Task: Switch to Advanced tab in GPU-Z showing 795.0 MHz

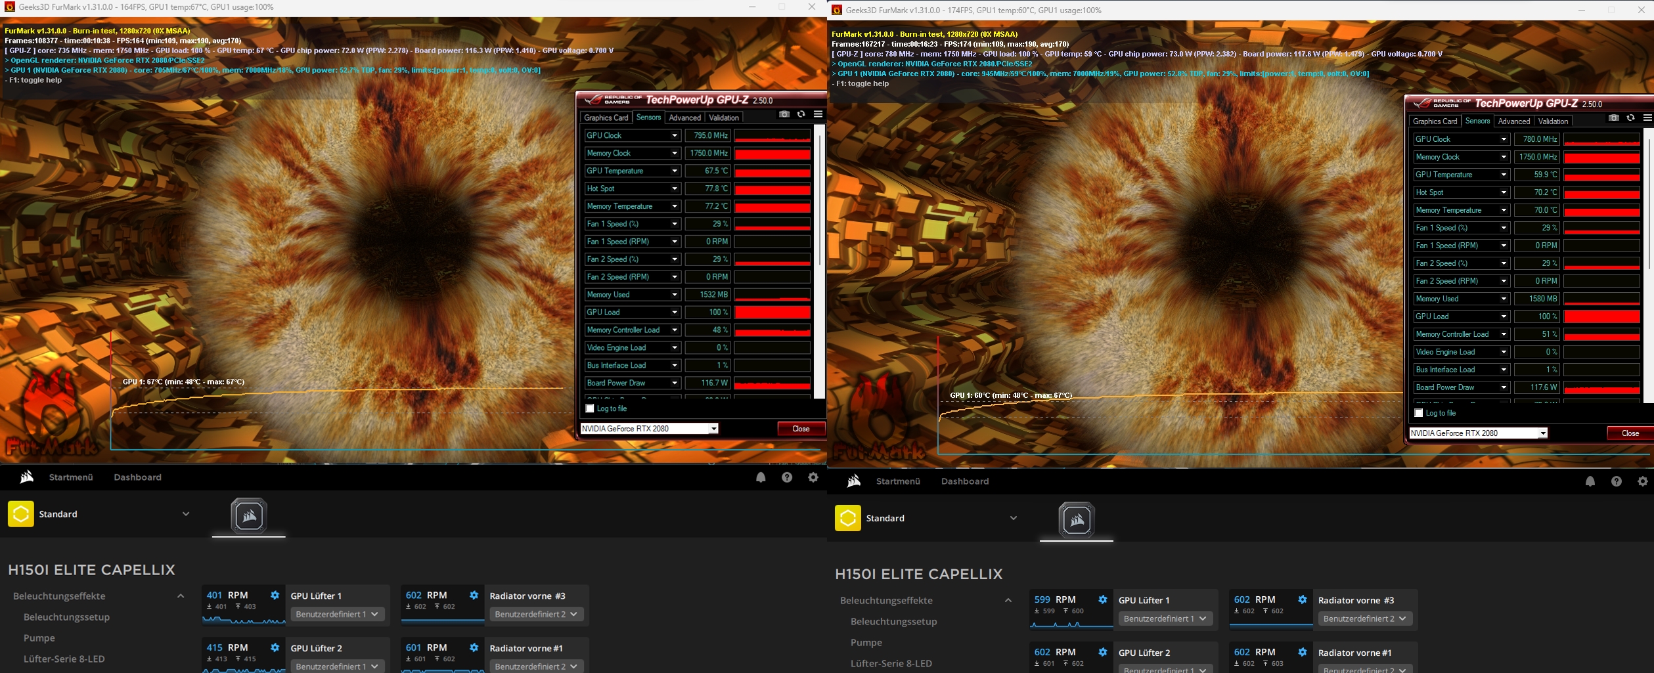Action: (x=684, y=118)
